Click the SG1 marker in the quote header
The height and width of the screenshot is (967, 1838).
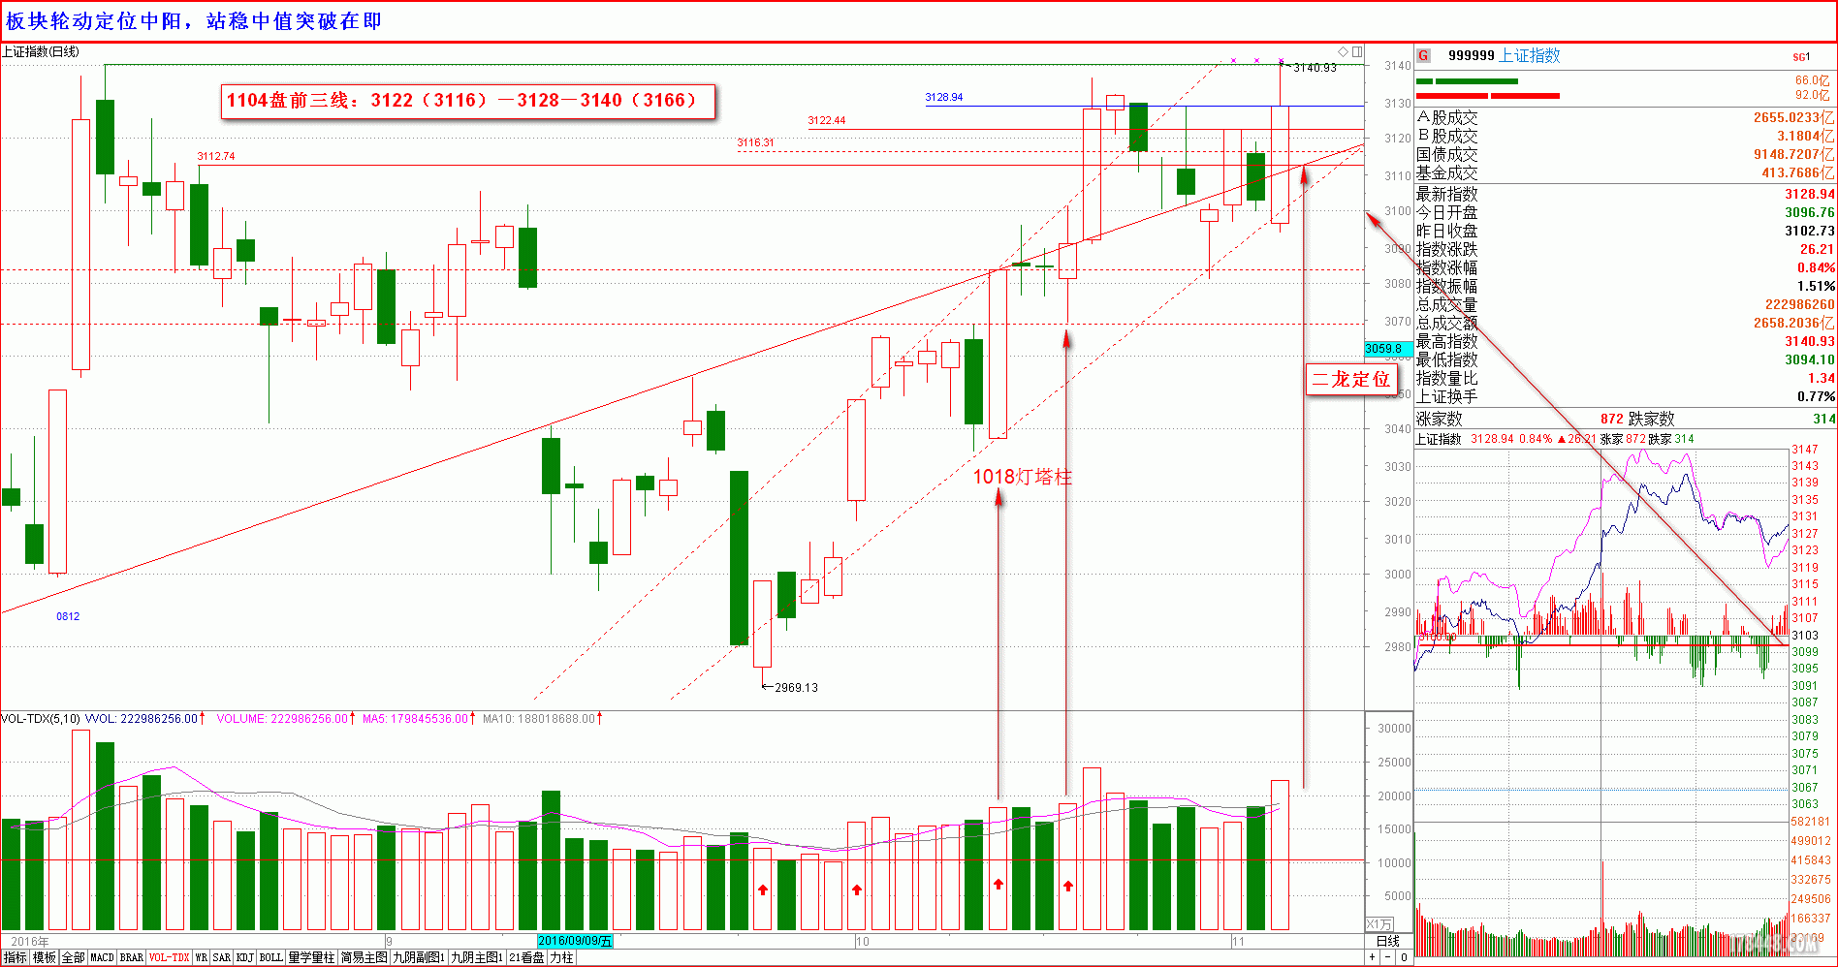[x=1801, y=57]
